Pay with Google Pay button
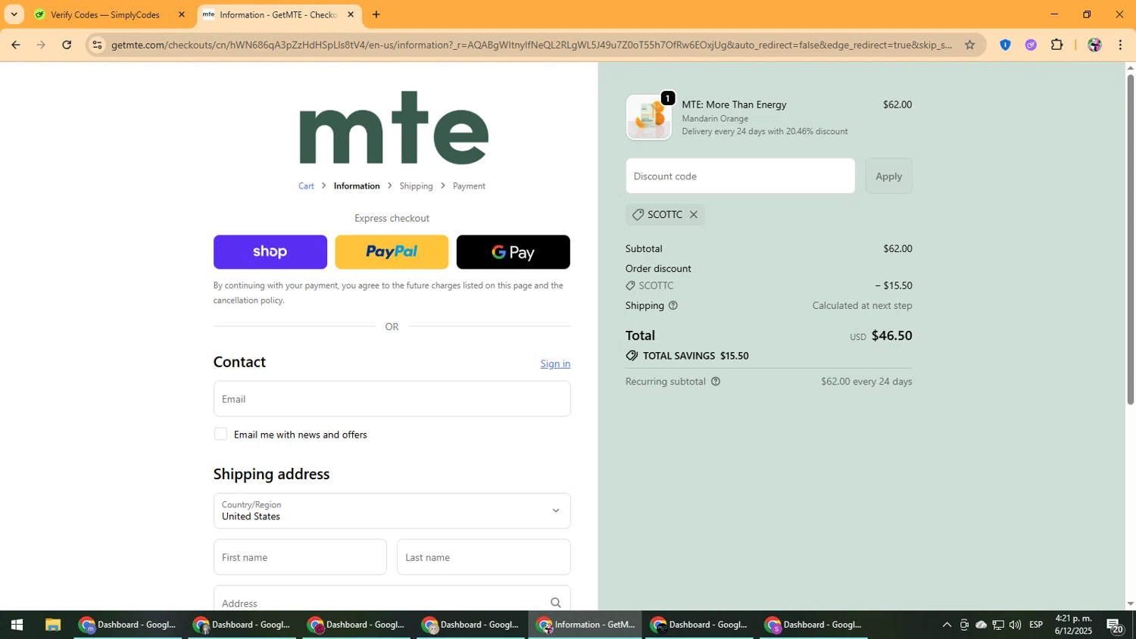Viewport: 1136px width, 639px height. point(513,252)
